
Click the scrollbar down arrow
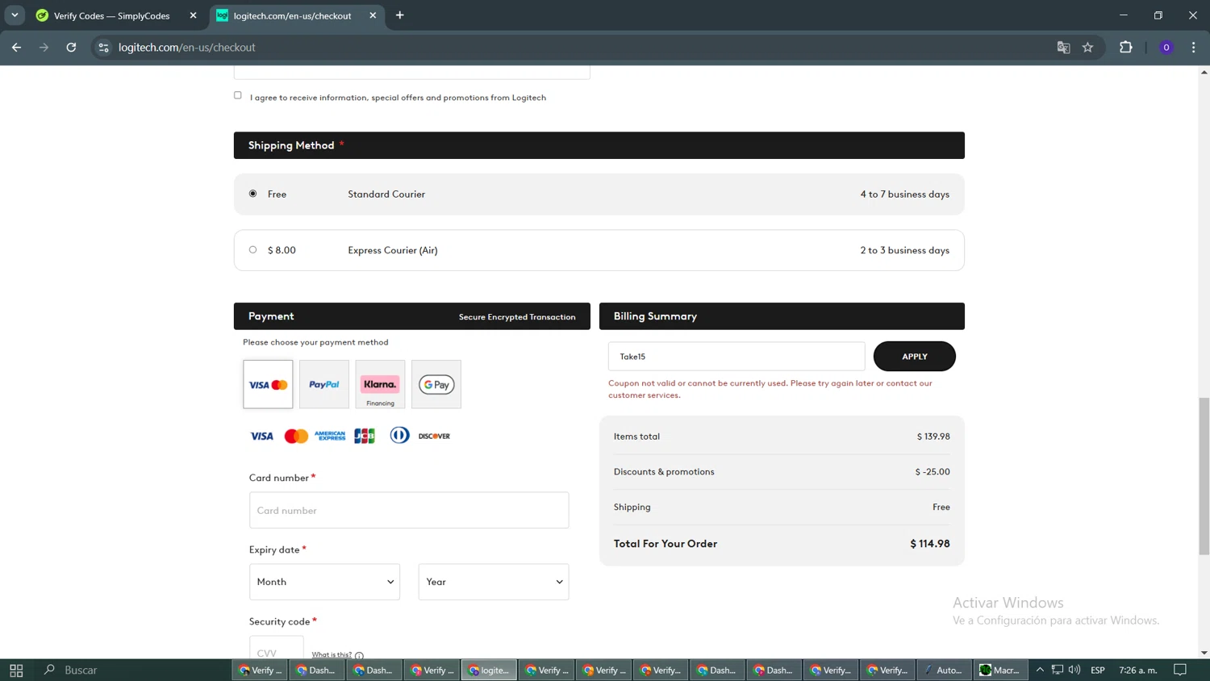click(1204, 653)
